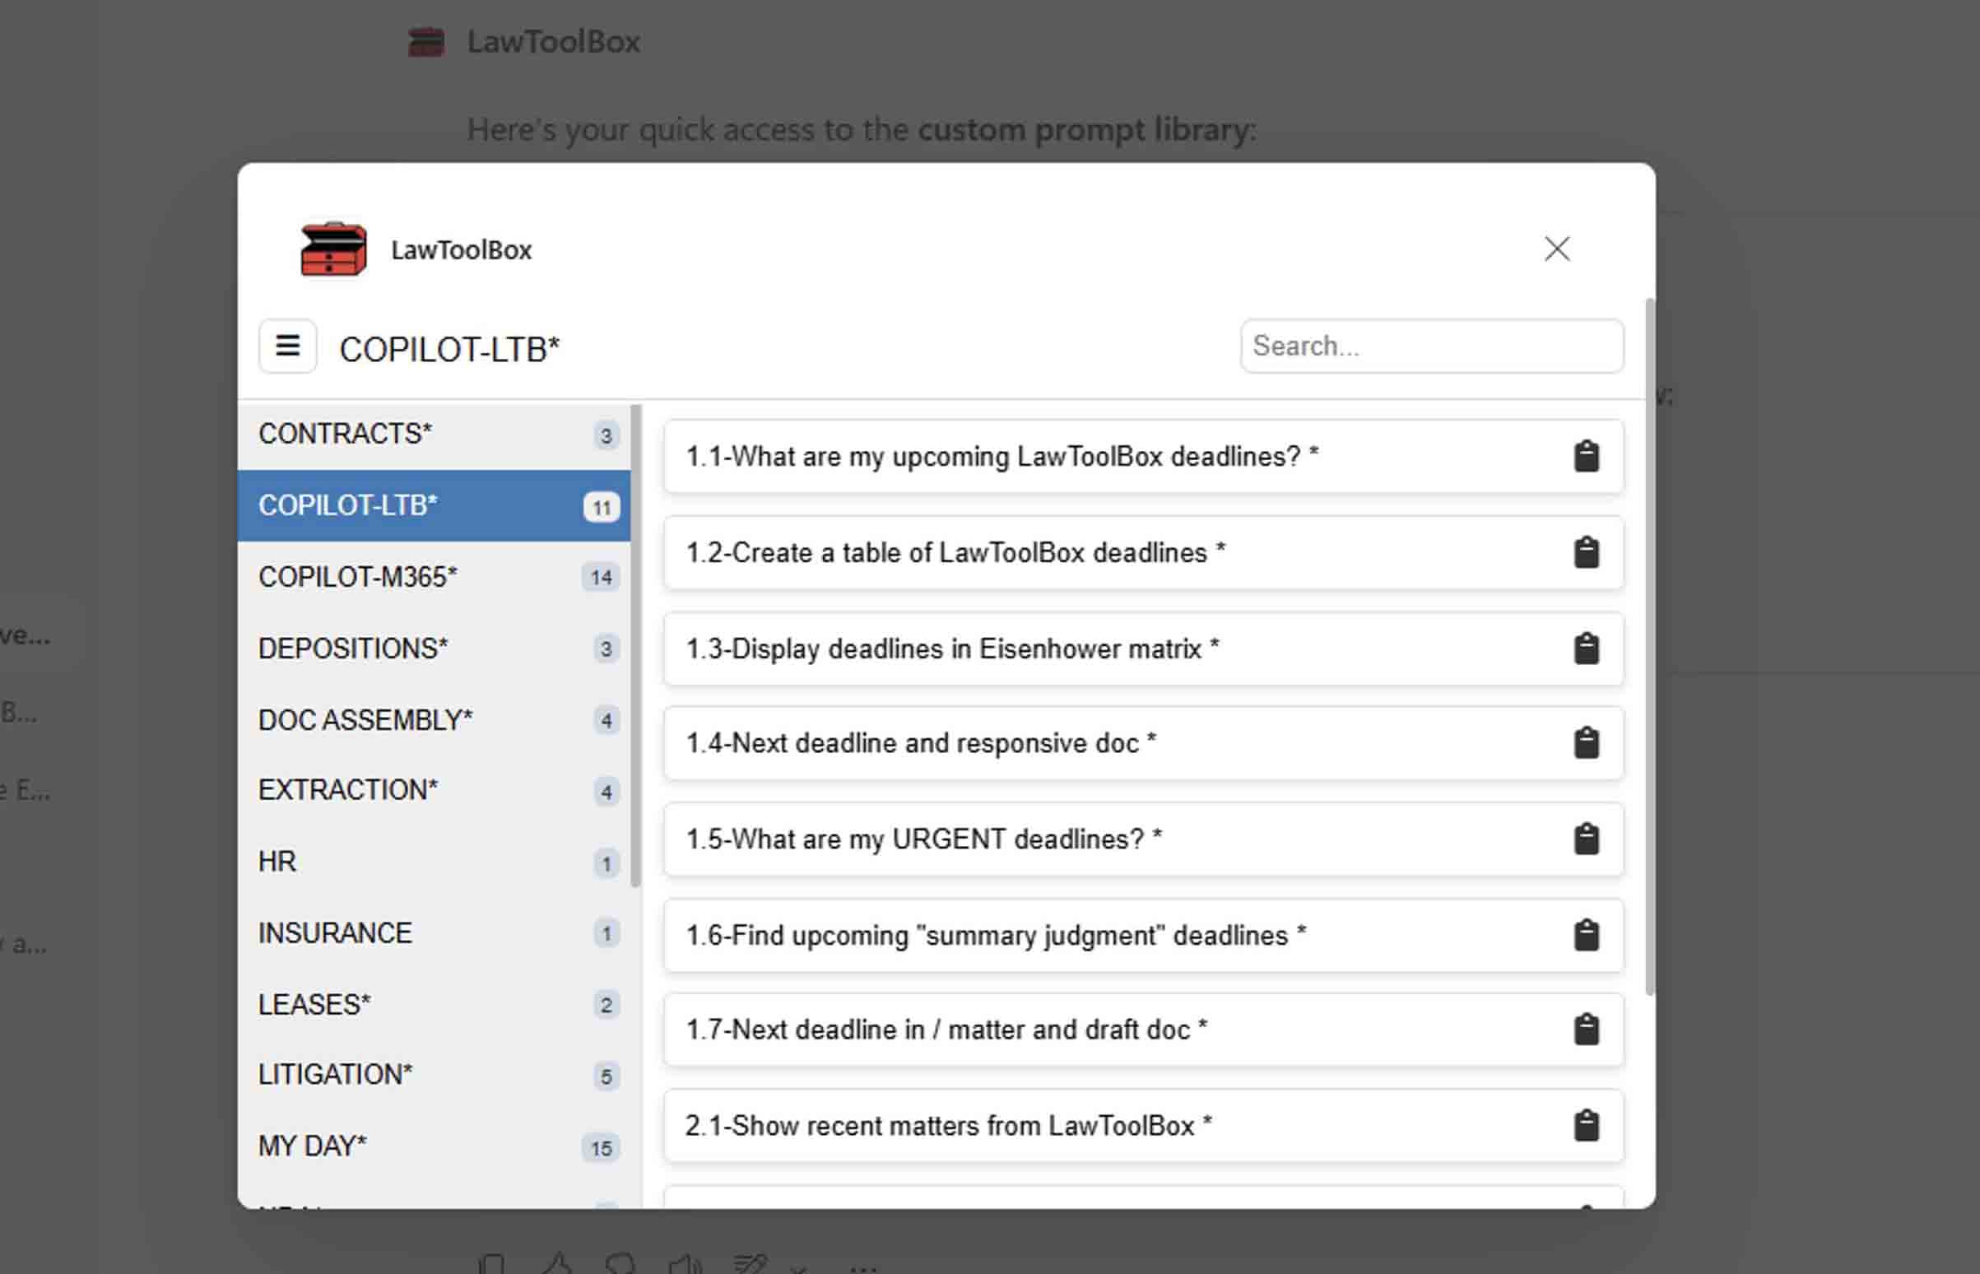The width and height of the screenshot is (1980, 1274).
Task: Open the INSURANCE category
Action: pos(434,933)
